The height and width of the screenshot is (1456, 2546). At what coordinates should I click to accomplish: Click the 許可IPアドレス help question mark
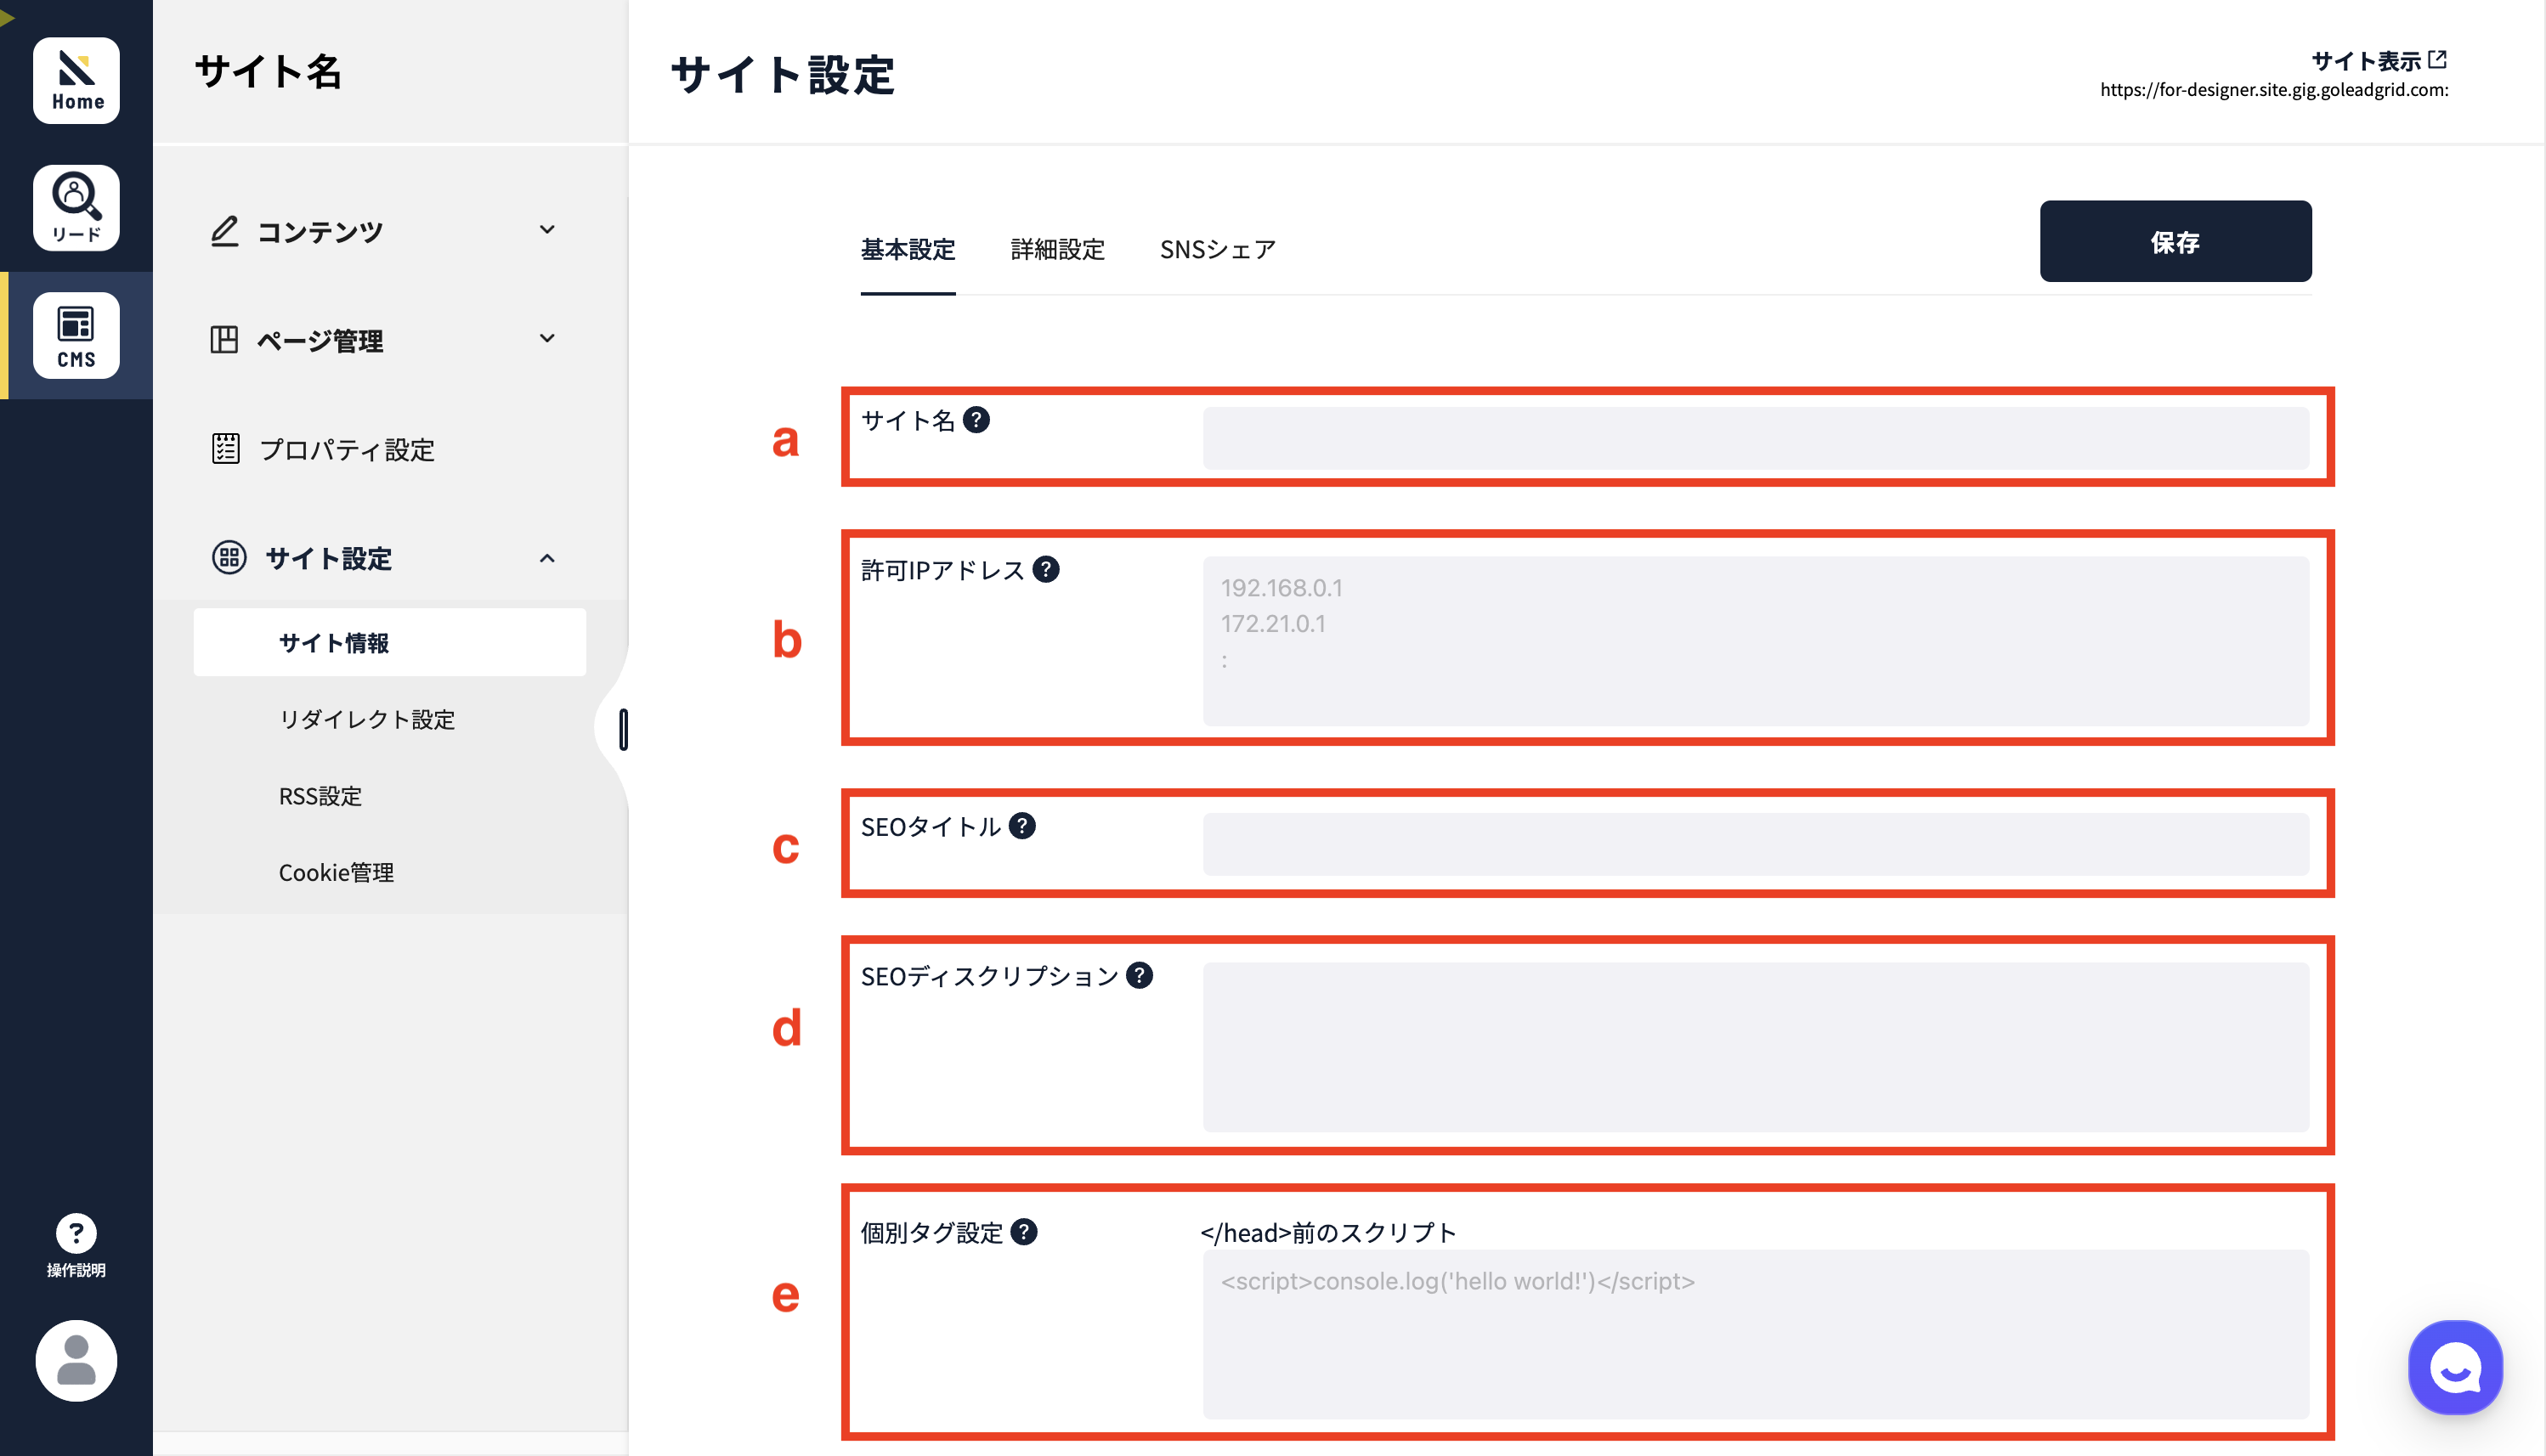[1046, 569]
